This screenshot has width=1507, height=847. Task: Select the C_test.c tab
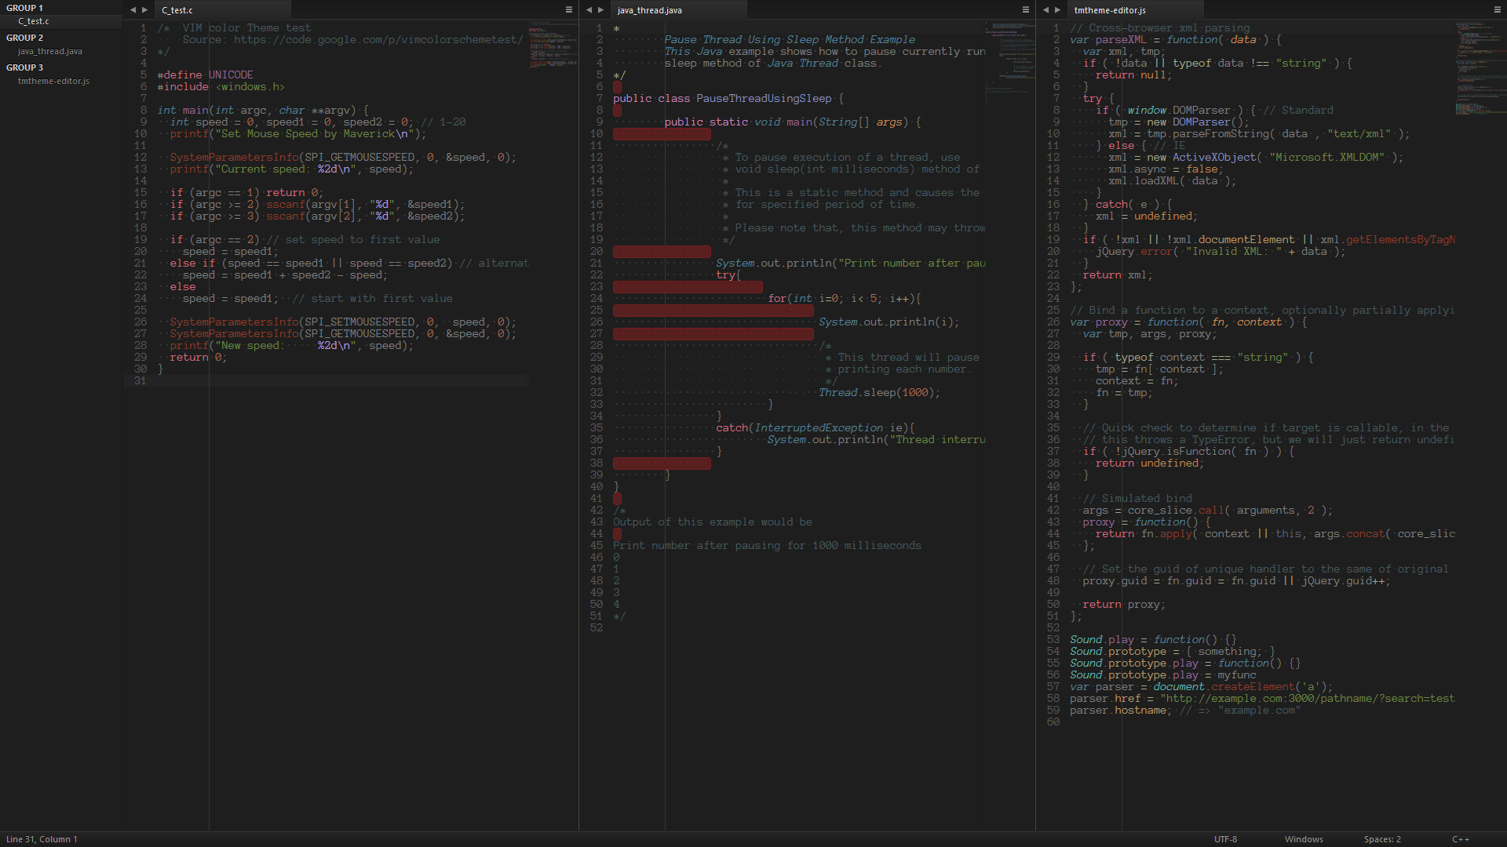coord(177,10)
